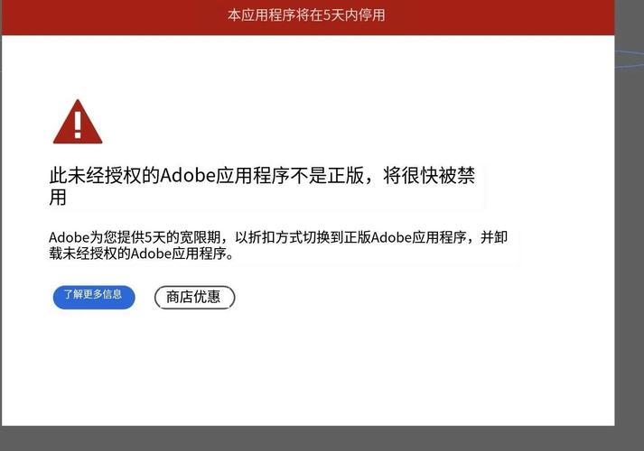Image resolution: width=644 pixels, height=451 pixels.
Task: Open the 商店优惠 store offer button
Action: click(x=195, y=298)
